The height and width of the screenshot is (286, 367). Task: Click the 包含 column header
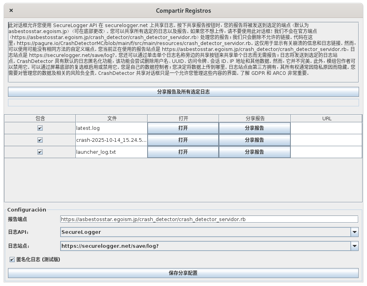[x=40, y=118]
